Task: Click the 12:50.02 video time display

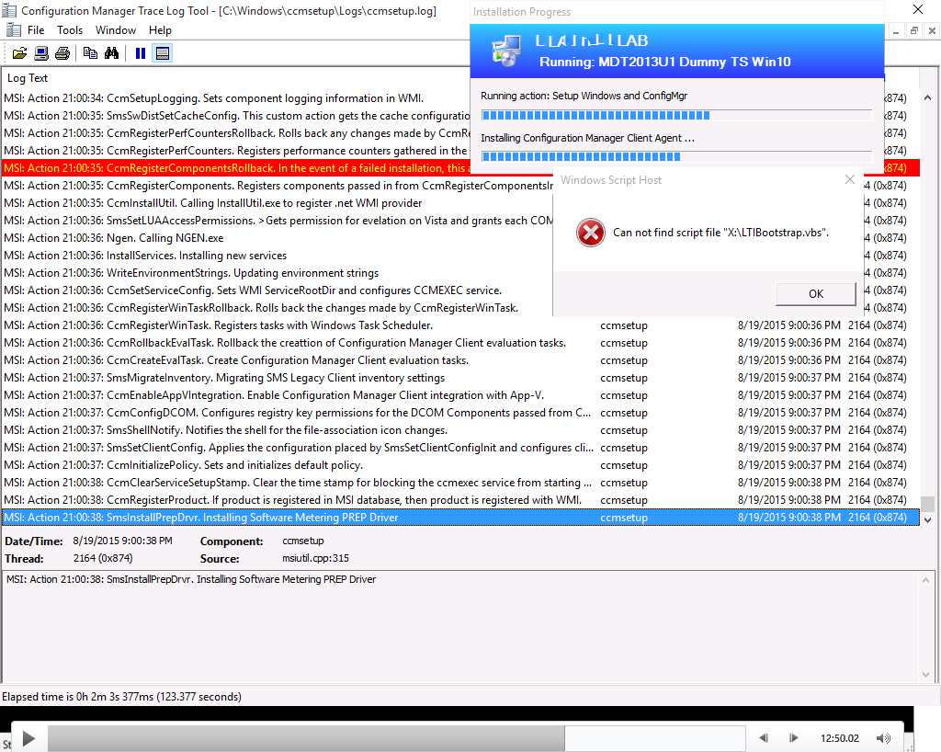Action: click(x=840, y=738)
